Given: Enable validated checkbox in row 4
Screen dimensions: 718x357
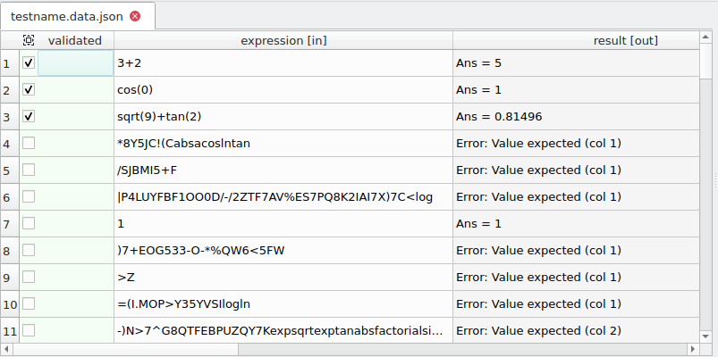Looking at the screenshot, I should point(29,144).
